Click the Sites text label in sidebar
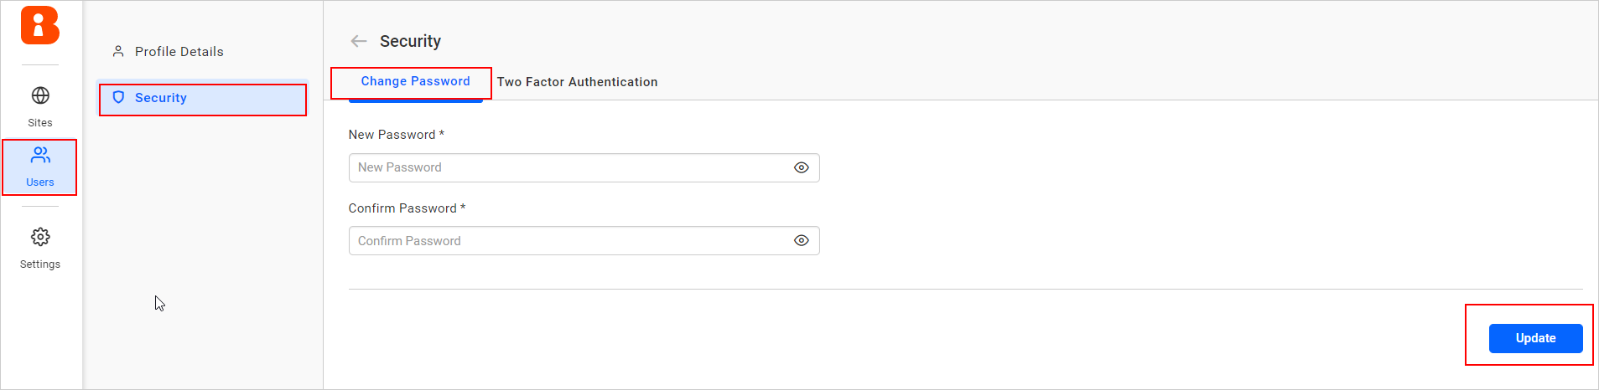This screenshot has height=390, width=1599. [40, 123]
